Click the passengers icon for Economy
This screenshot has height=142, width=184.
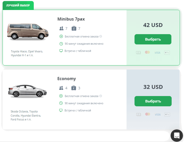61,88
